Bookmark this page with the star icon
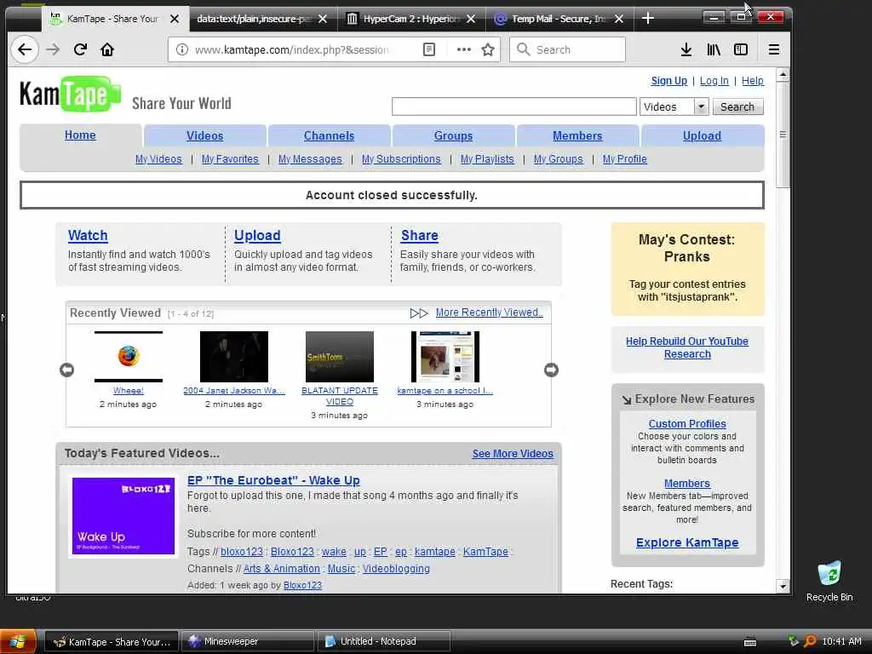Image resolution: width=872 pixels, height=654 pixels. point(488,49)
